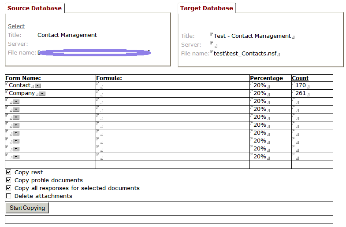346x227 pixels.
Task: Switch to the Target Database tab
Action: (207, 8)
